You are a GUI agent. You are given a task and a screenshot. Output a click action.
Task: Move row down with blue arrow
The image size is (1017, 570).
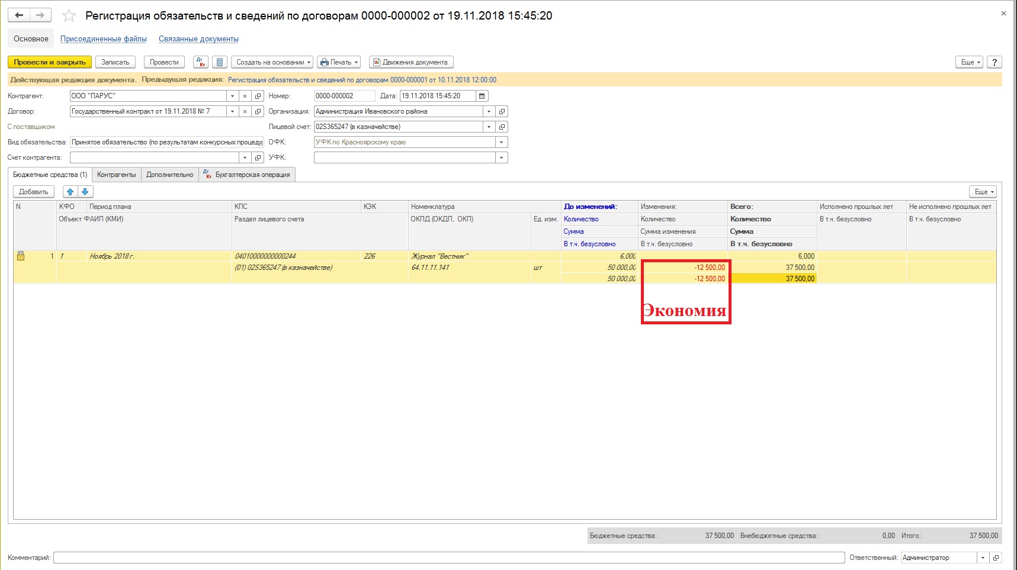[85, 192]
